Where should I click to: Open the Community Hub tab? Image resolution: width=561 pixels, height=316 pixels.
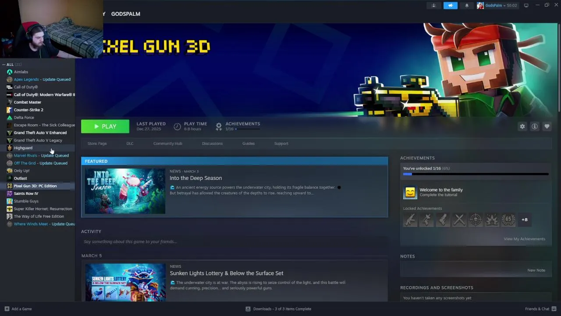point(167,144)
